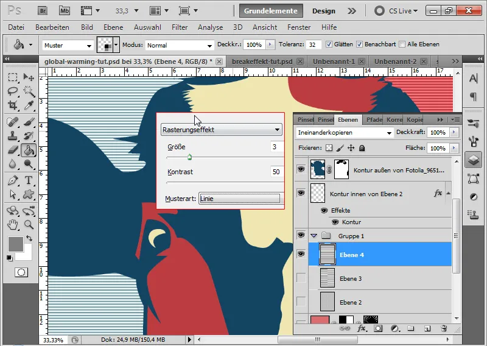Open the Musterart Linie dropdown
The height and width of the screenshot is (346, 487).
pyautogui.click(x=241, y=199)
